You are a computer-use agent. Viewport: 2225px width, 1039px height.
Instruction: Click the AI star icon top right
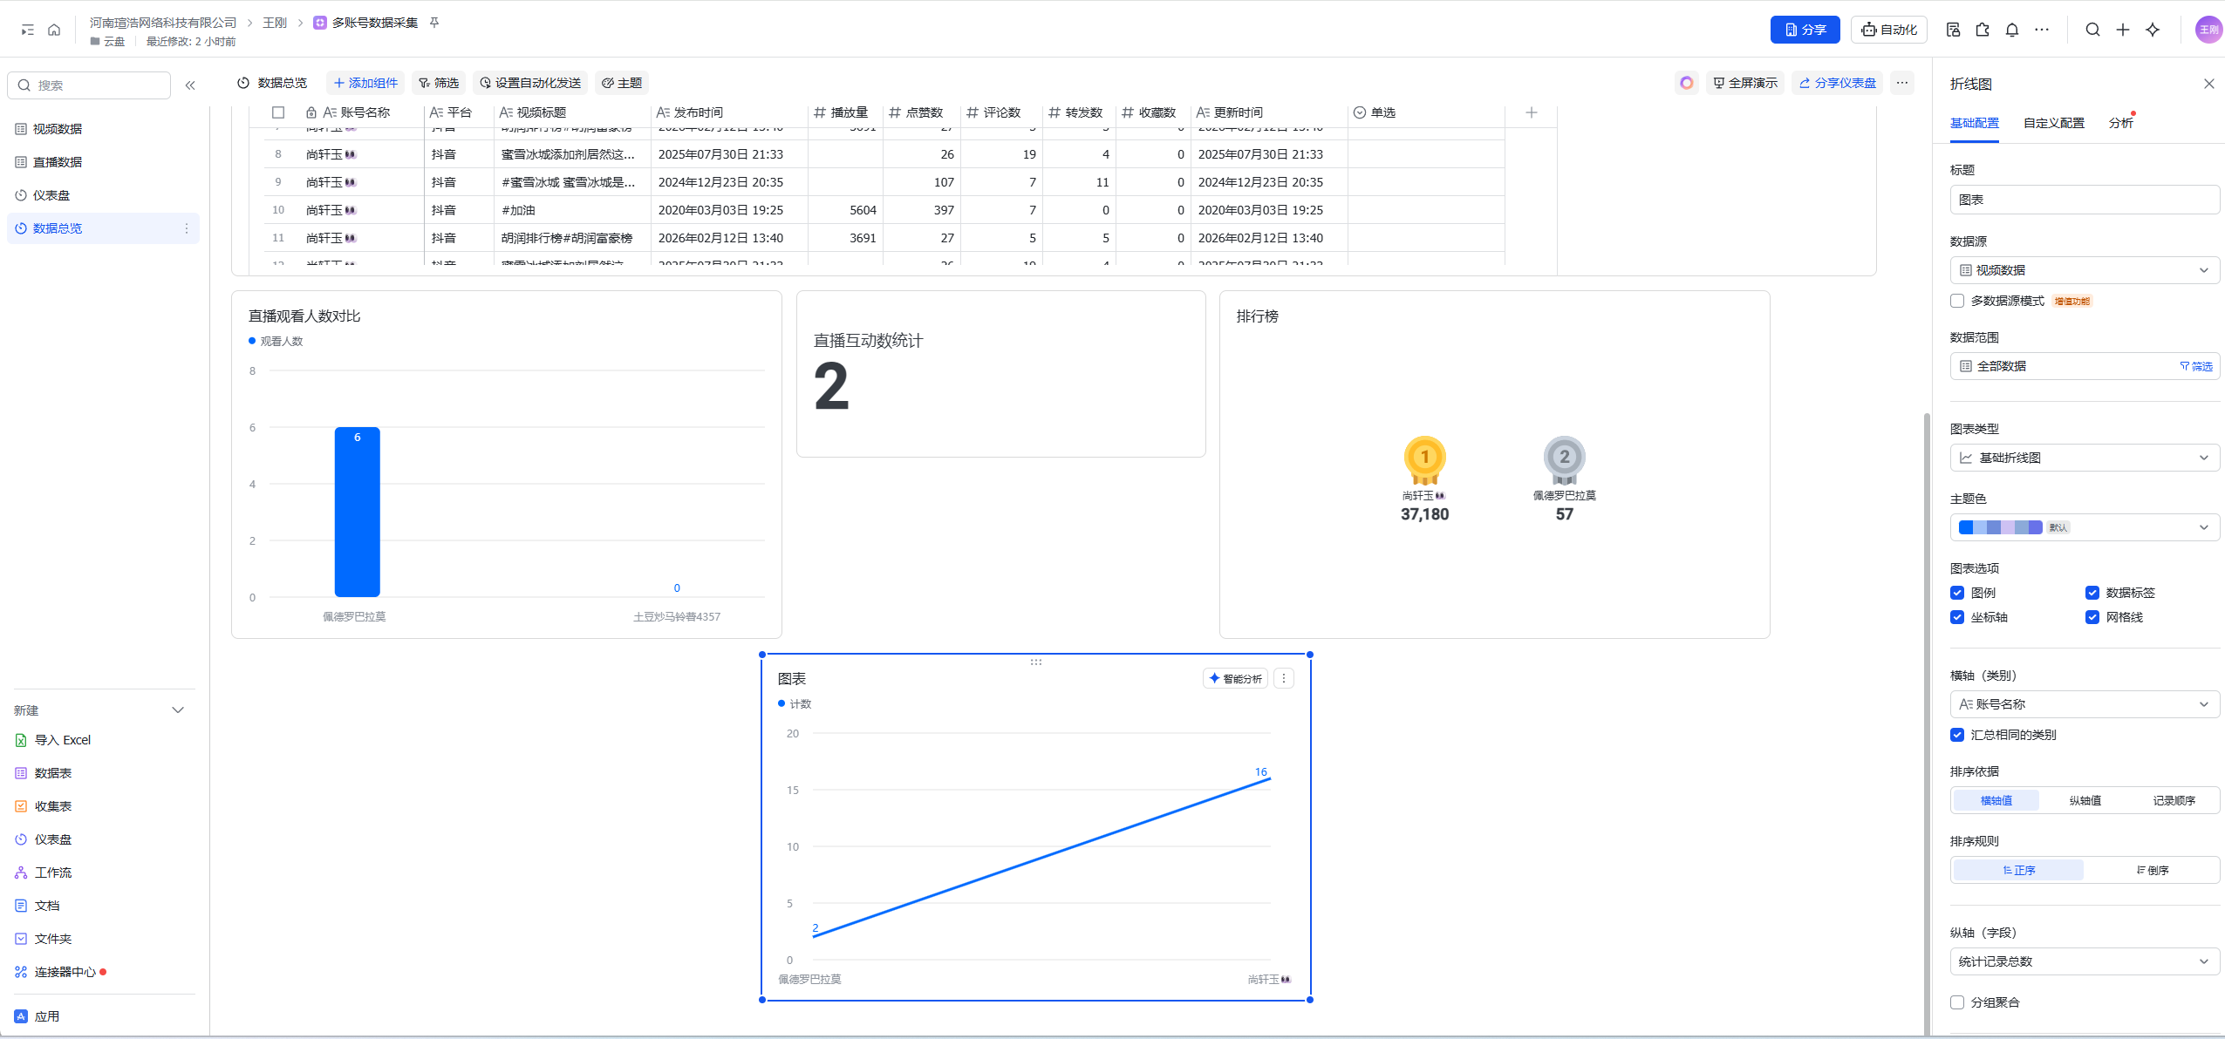pos(2153,30)
